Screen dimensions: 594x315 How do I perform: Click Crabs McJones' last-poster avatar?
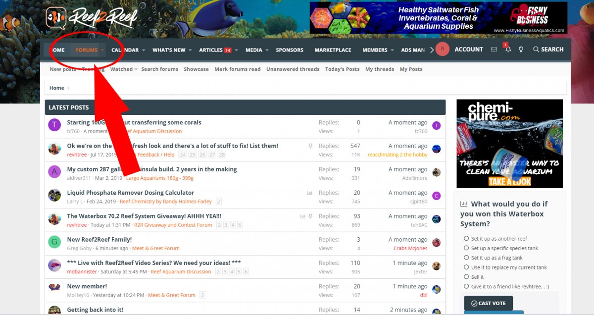pos(436,243)
